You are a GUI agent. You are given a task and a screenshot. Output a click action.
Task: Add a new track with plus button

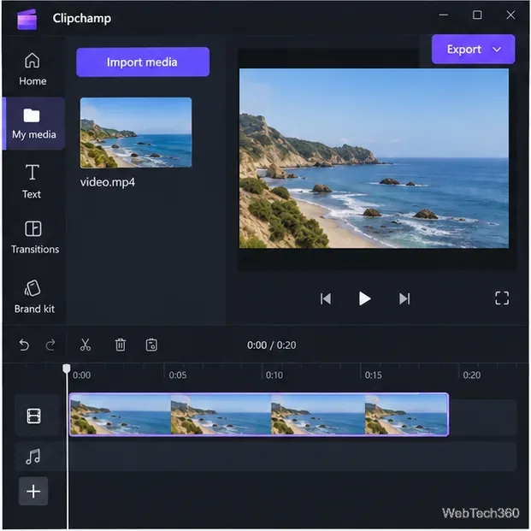coord(33,492)
